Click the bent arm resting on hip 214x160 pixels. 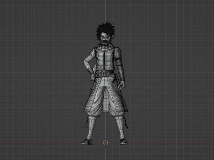90,64
